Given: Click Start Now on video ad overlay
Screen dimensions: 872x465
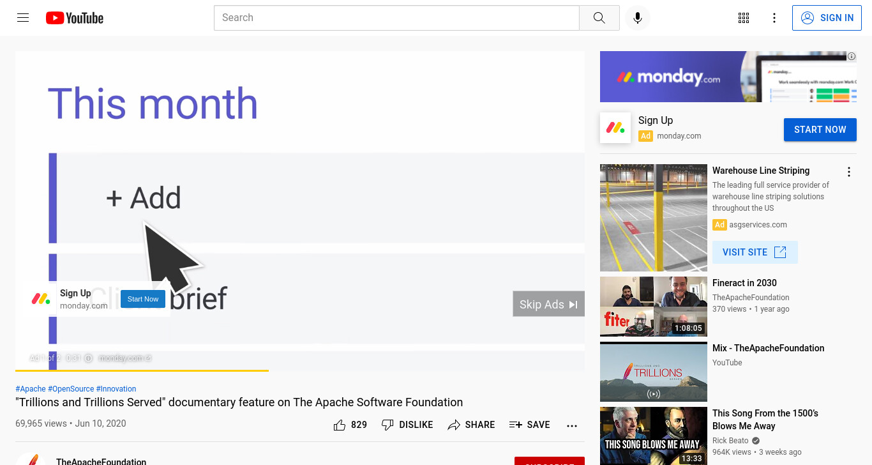Looking at the screenshot, I should 143,299.
